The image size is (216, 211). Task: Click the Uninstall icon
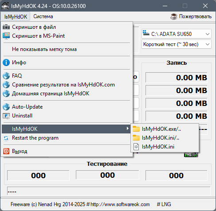tap(6, 116)
